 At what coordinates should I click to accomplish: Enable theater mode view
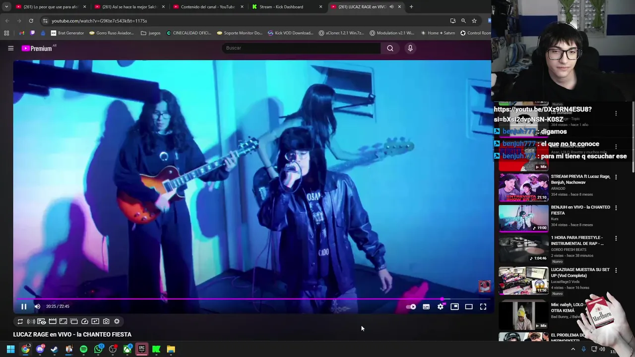click(x=469, y=307)
